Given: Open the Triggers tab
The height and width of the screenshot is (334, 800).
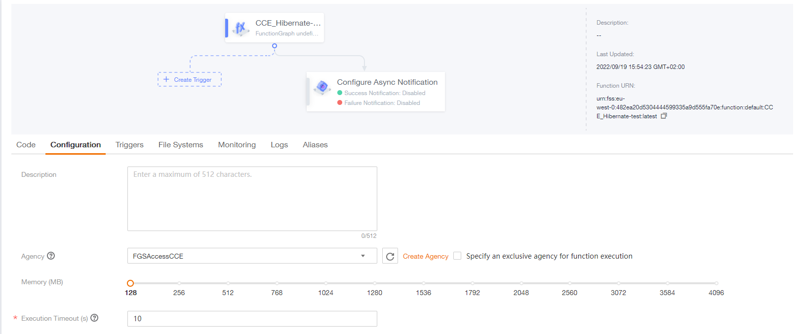Looking at the screenshot, I should click(129, 145).
